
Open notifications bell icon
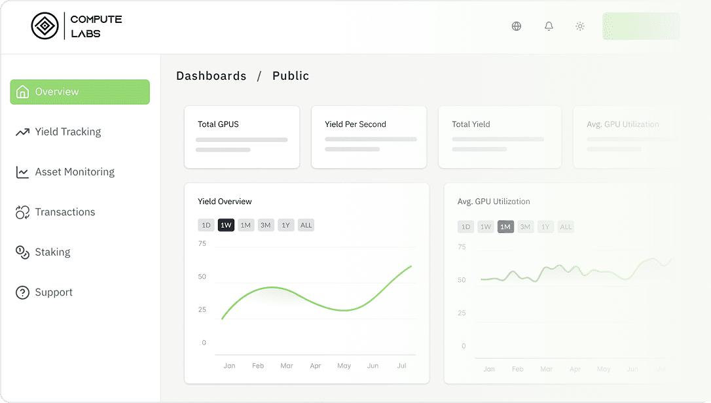549,26
